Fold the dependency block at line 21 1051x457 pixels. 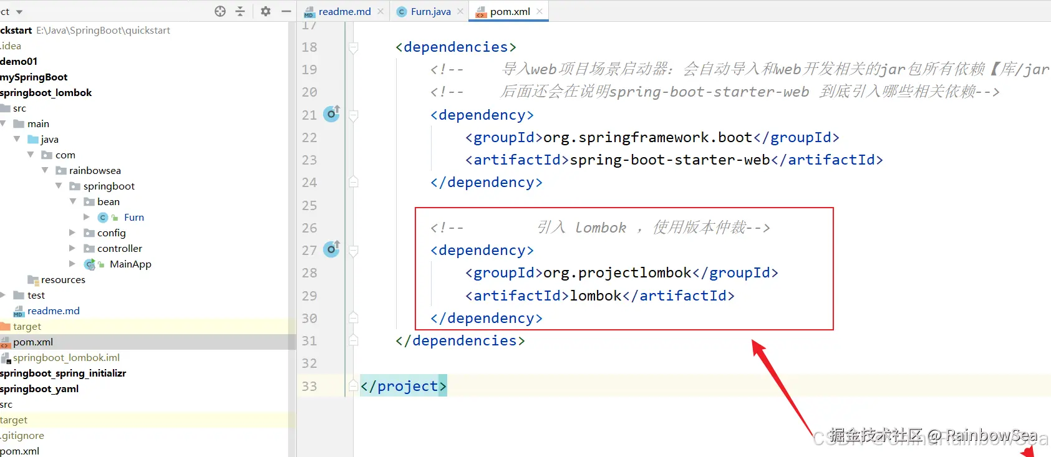tap(354, 115)
